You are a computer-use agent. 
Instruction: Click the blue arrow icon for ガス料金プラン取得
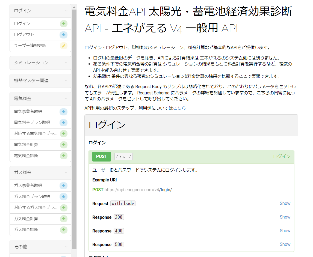point(63,197)
